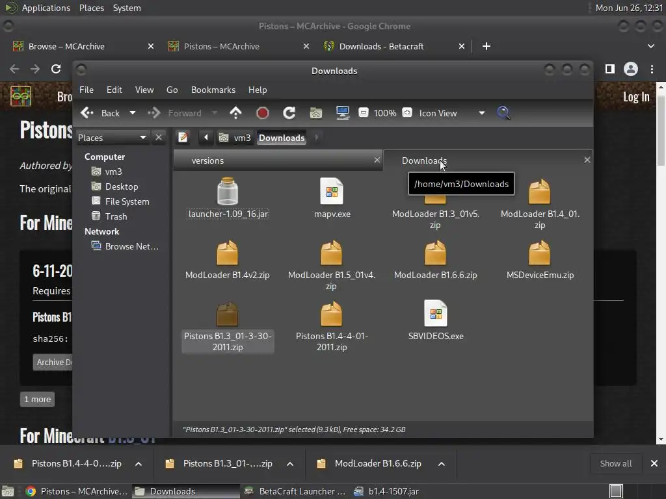Image resolution: width=666 pixels, height=499 pixels.
Task: Open the Places sidebar type dropdown
Action: click(x=113, y=138)
